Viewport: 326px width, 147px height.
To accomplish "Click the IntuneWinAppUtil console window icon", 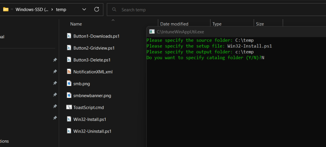I will (x=152, y=31).
